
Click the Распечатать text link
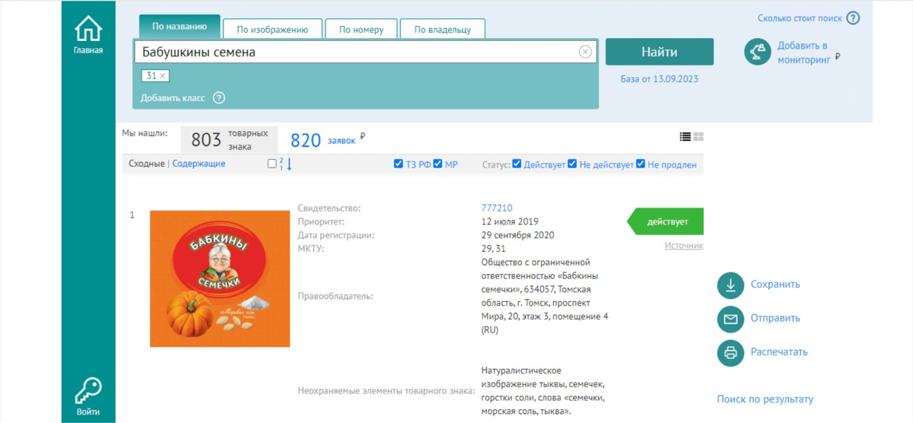779,352
